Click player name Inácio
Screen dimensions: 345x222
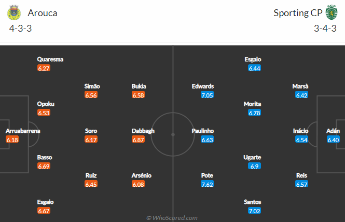(300, 131)
